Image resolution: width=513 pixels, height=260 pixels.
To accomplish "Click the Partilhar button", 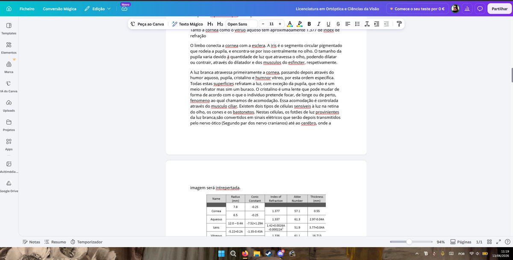I will 500,9.
